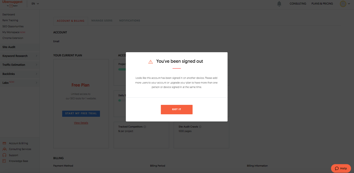Click the notification bell icon

279,4
